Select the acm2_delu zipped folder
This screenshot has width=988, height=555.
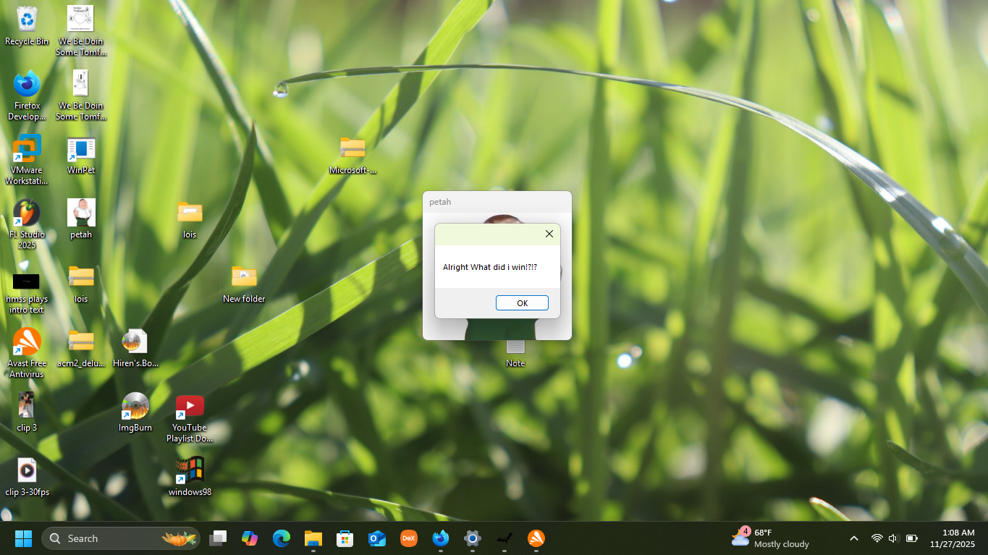81,348
